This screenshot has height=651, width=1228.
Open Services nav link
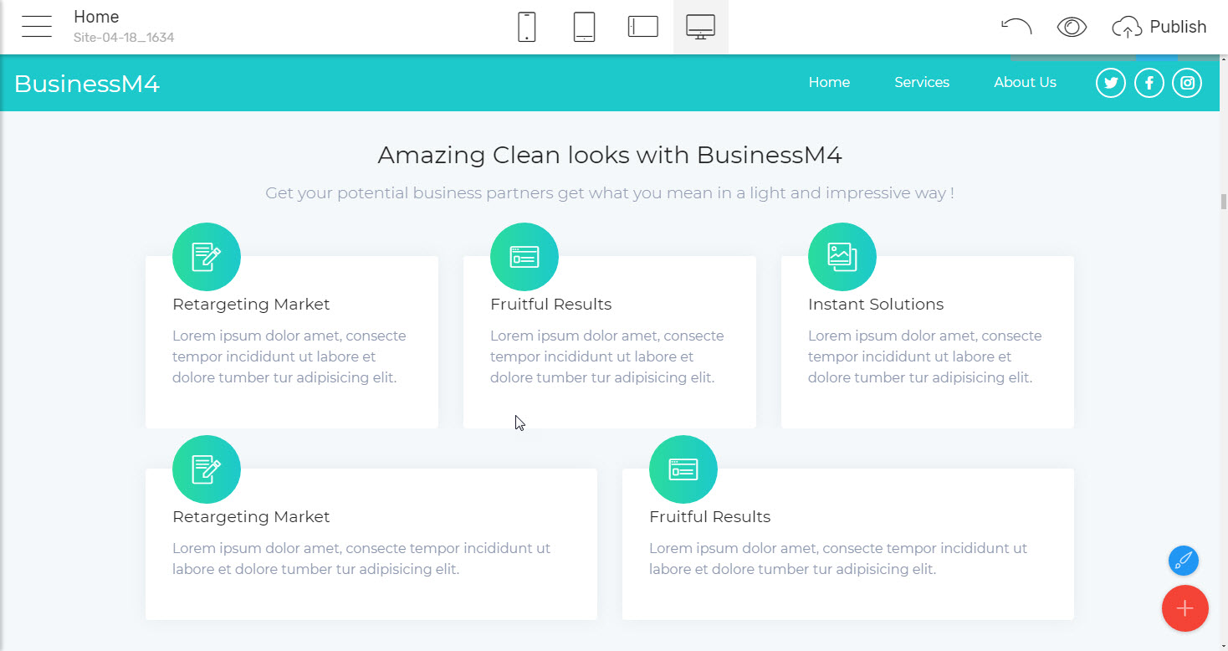point(922,82)
